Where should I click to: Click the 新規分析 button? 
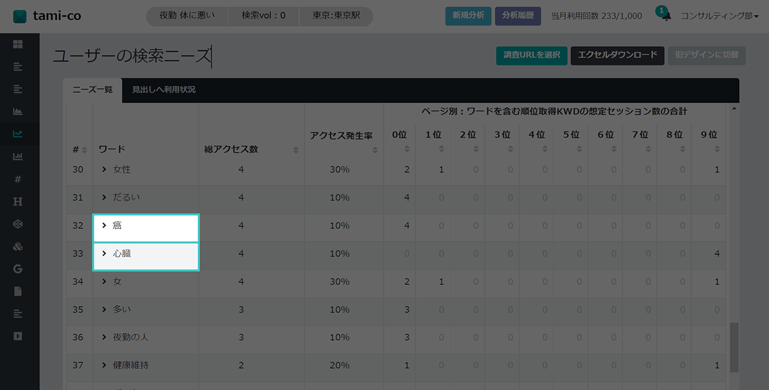click(x=468, y=16)
